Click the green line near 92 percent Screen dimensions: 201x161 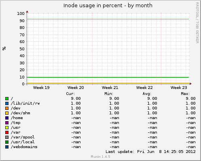click(108, 19)
